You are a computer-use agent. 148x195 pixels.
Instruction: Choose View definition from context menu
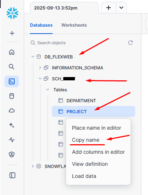(90, 164)
